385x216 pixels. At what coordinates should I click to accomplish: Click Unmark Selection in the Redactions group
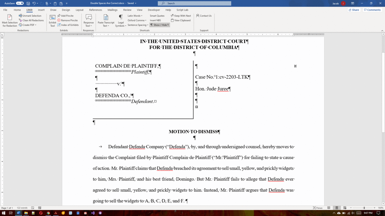[30, 16]
